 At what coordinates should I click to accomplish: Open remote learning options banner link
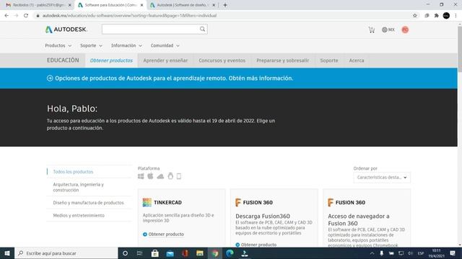pos(174,78)
